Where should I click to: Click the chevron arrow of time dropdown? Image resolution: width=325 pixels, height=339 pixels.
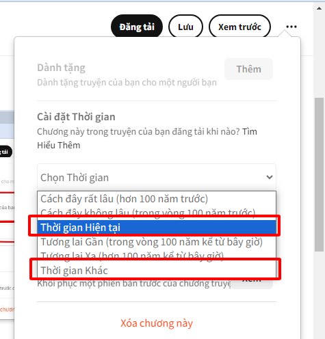(x=270, y=177)
